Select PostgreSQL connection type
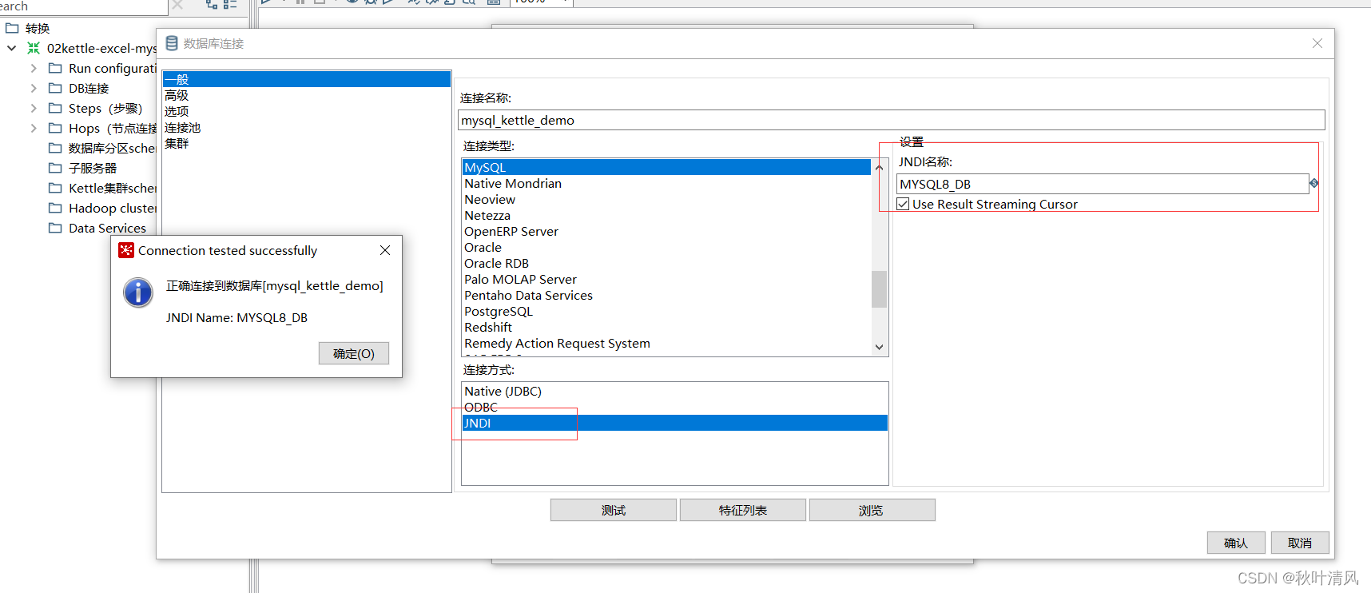 click(x=666, y=311)
